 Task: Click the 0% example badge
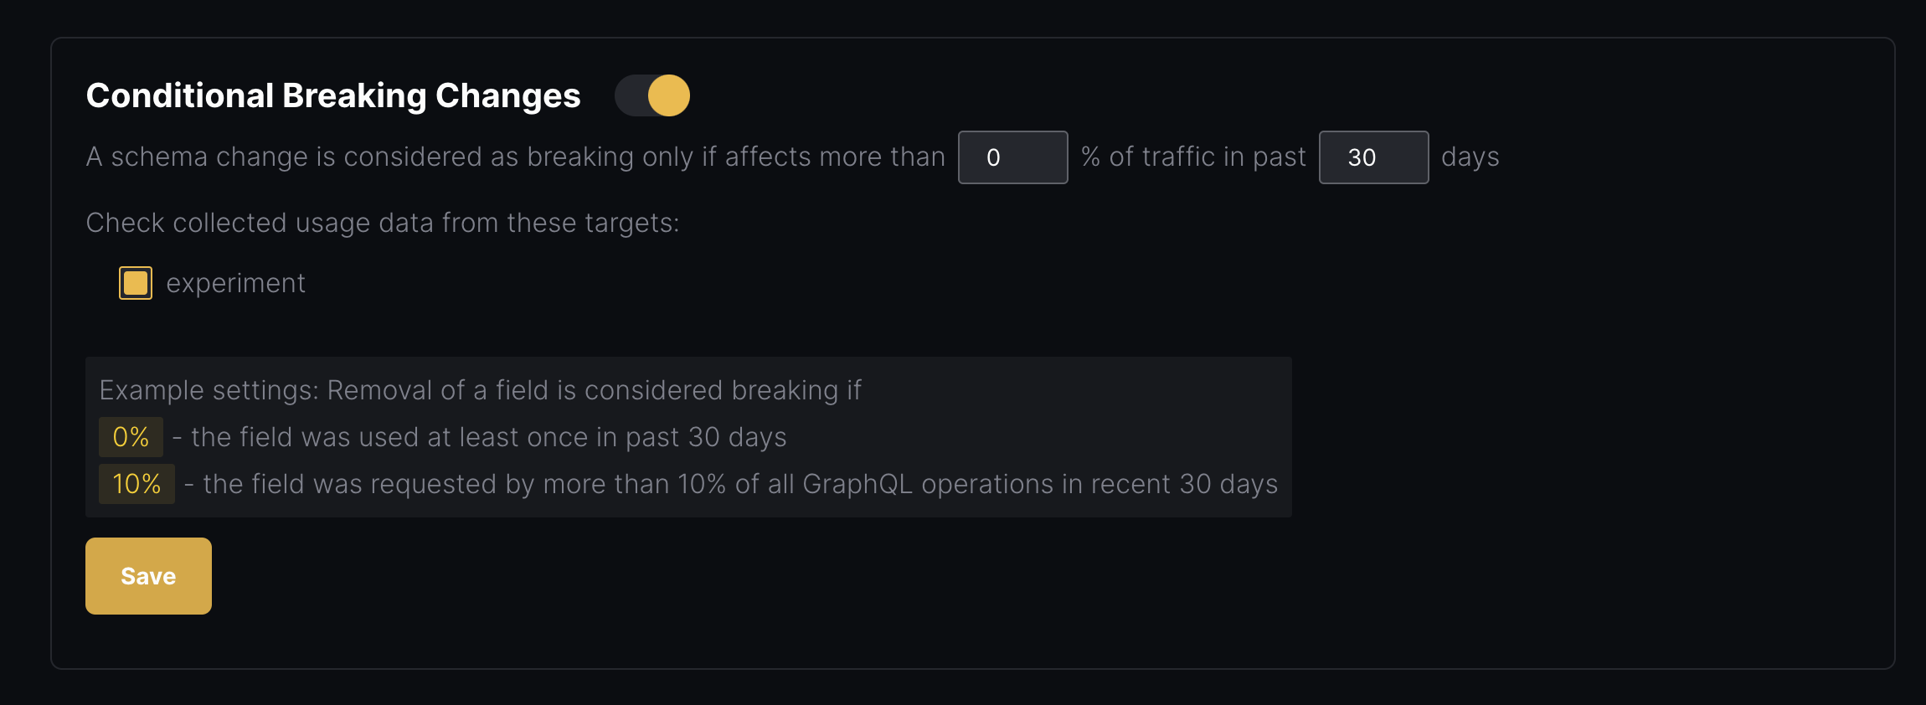tap(131, 436)
